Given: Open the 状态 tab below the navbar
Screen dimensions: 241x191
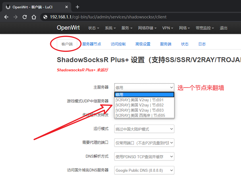Looking at the screenshot, I should click(185, 44).
